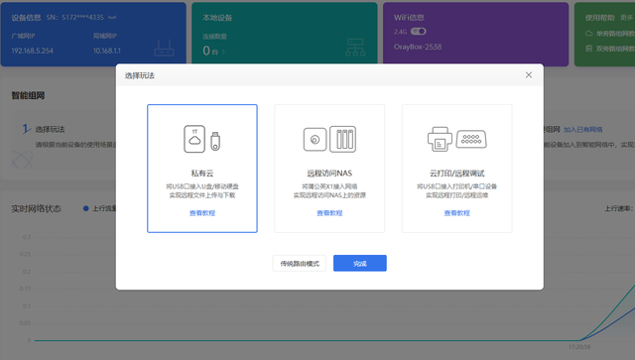Click the WiFi name OrayBox-2538
The height and width of the screenshot is (360, 635).
pyautogui.click(x=418, y=47)
